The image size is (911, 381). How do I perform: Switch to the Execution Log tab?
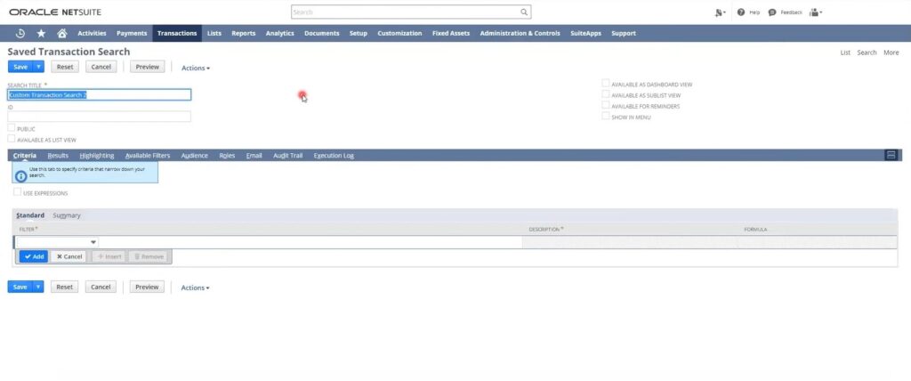[x=334, y=155]
